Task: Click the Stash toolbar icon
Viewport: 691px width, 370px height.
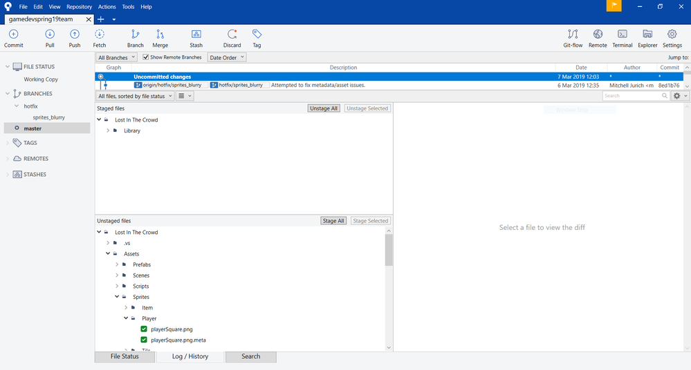Action: point(196,35)
